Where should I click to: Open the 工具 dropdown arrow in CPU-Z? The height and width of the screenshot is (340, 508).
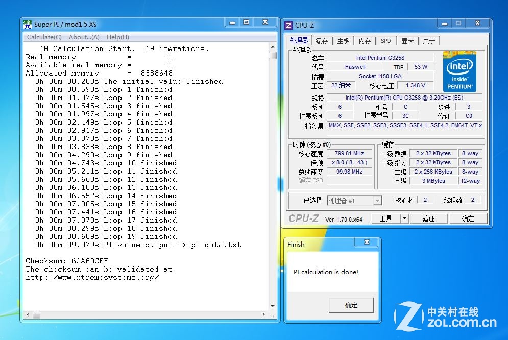[x=405, y=218]
